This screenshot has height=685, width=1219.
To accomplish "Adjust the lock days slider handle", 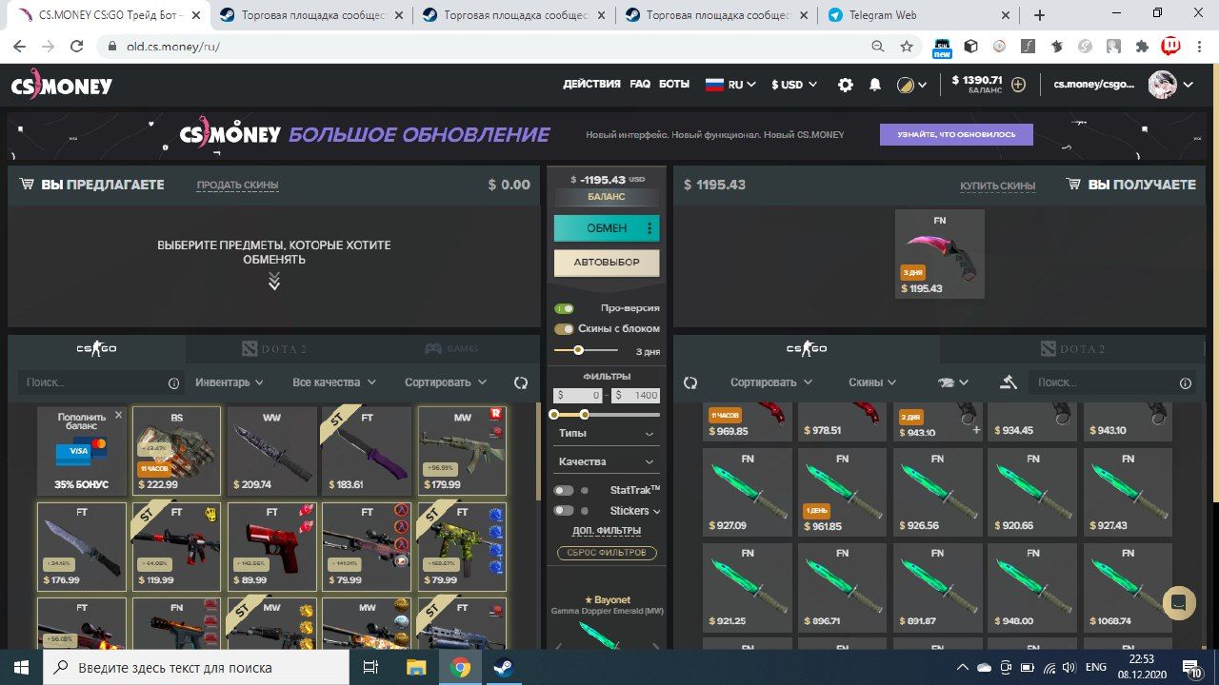I will click(578, 351).
